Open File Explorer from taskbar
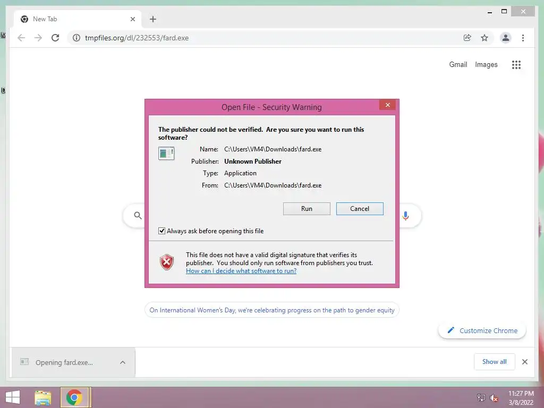 (42, 397)
